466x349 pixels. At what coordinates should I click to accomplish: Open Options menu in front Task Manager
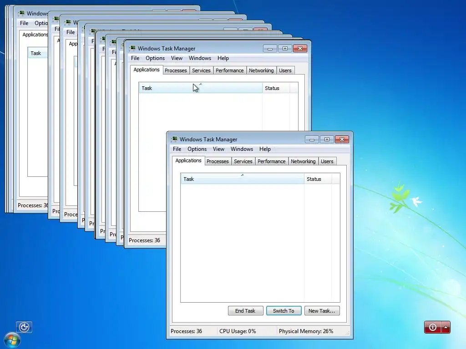point(197,149)
